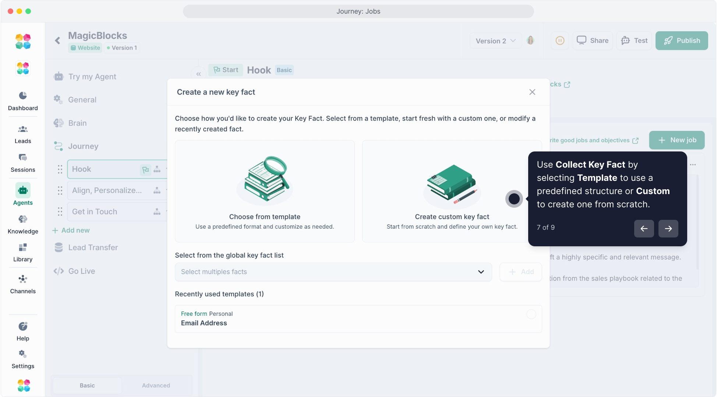Image resolution: width=717 pixels, height=397 pixels.
Task: Open the Knowledge brain icon
Action: coord(23,219)
